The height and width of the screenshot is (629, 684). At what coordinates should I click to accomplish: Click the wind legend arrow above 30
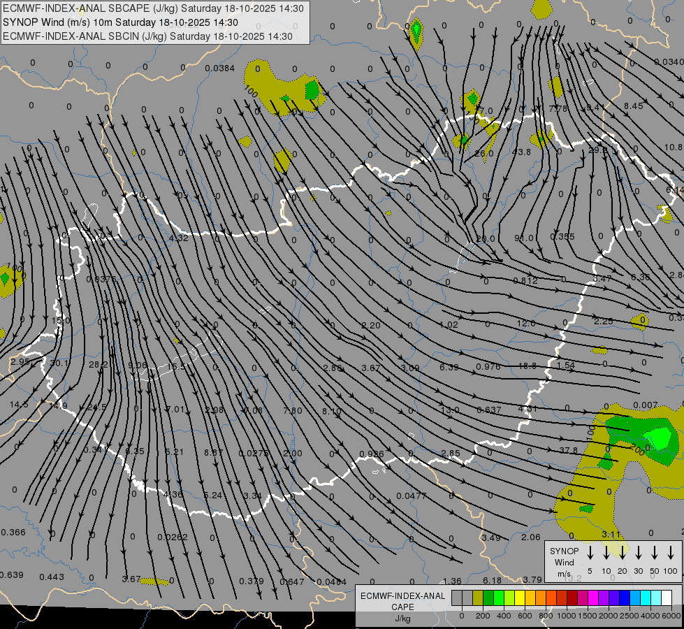[x=639, y=553]
